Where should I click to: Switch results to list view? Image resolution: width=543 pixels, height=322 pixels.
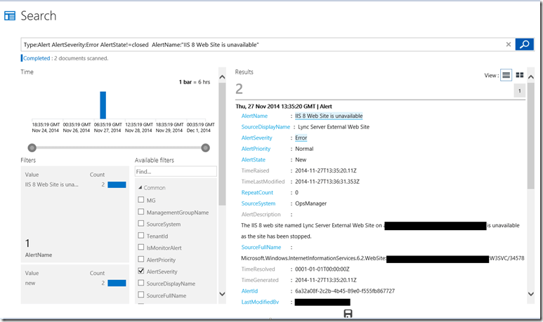click(506, 75)
